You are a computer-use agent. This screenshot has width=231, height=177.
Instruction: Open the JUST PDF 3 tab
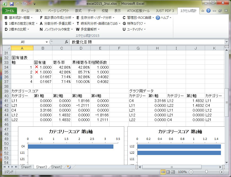(165, 11)
